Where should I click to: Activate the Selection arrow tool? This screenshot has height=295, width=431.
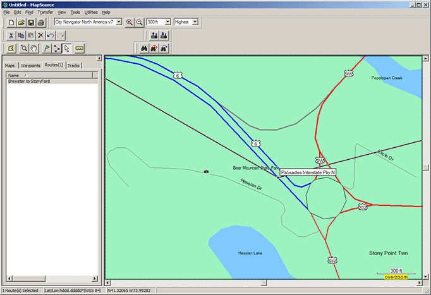click(67, 49)
